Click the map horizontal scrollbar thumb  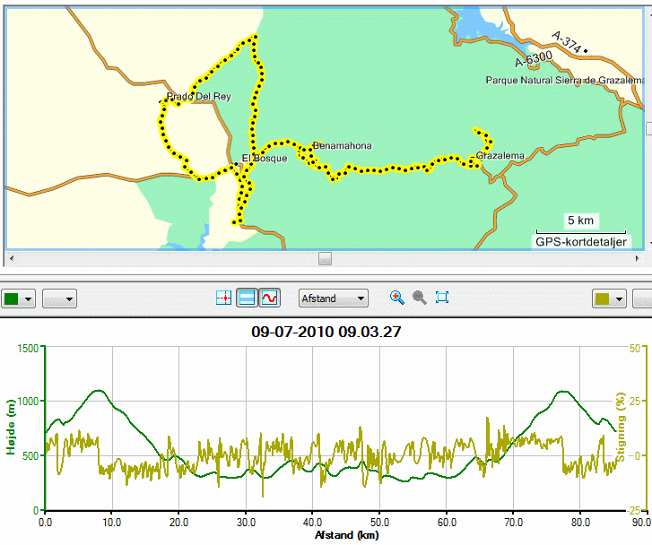(x=326, y=258)
